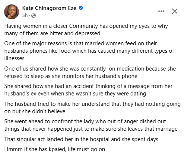Click the globe public audience icon
The image size is (184, 153).
click(34, 16)
